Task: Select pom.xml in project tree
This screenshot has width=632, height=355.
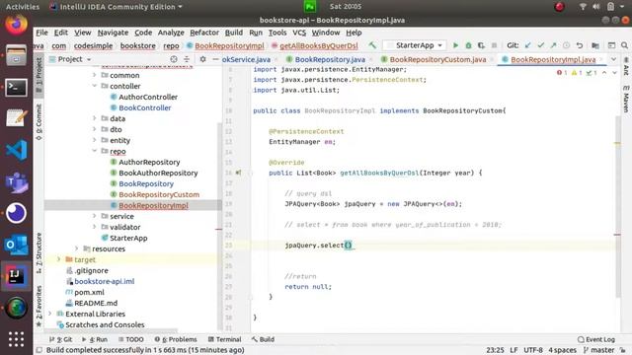Action: click(x=89, y=292)
